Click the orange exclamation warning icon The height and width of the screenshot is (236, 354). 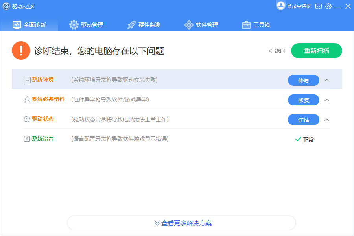click(21, 50)
